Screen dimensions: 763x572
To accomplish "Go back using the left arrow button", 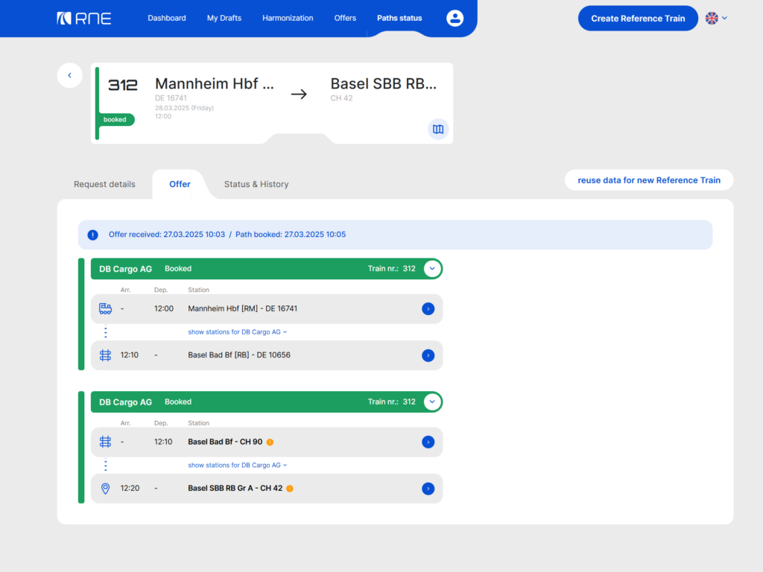I will [x=69, y=75].
